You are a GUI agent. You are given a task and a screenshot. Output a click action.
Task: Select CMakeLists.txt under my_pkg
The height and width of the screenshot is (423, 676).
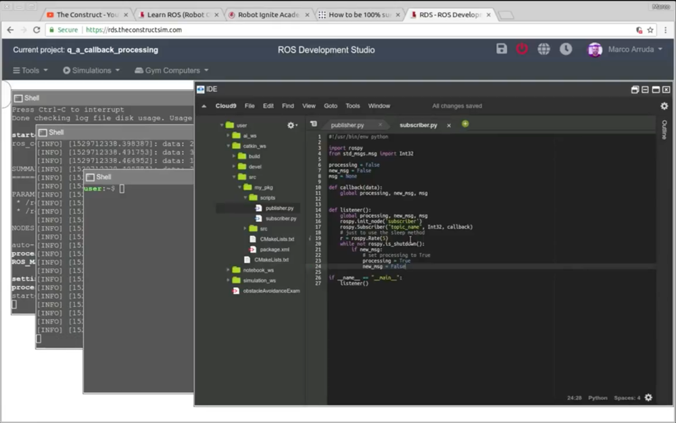click(276, 239)
